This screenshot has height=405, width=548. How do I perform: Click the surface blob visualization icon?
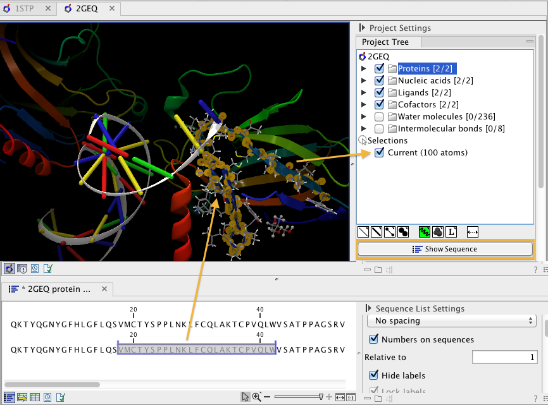438,232
